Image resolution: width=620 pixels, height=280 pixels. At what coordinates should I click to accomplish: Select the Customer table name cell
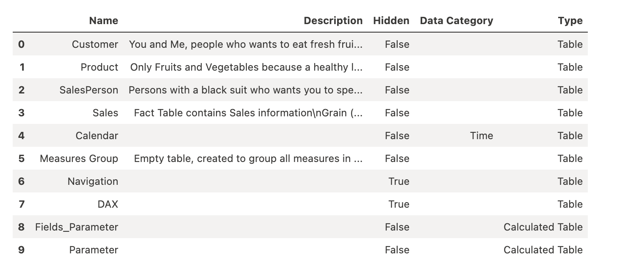95,44
